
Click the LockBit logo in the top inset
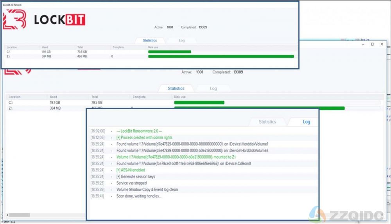click(x=44, y=20)
